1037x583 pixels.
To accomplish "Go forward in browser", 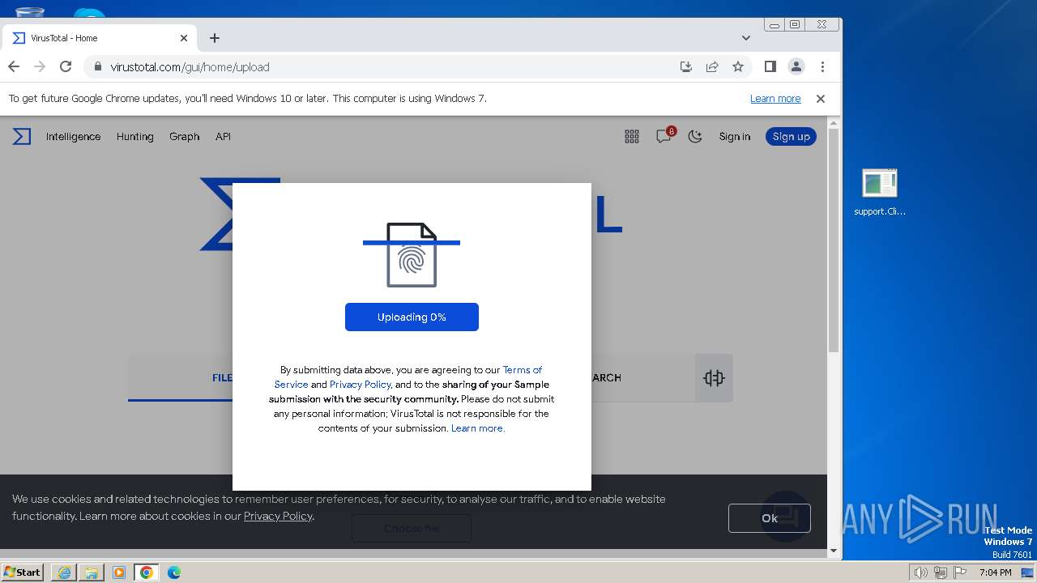I will 40,67.
